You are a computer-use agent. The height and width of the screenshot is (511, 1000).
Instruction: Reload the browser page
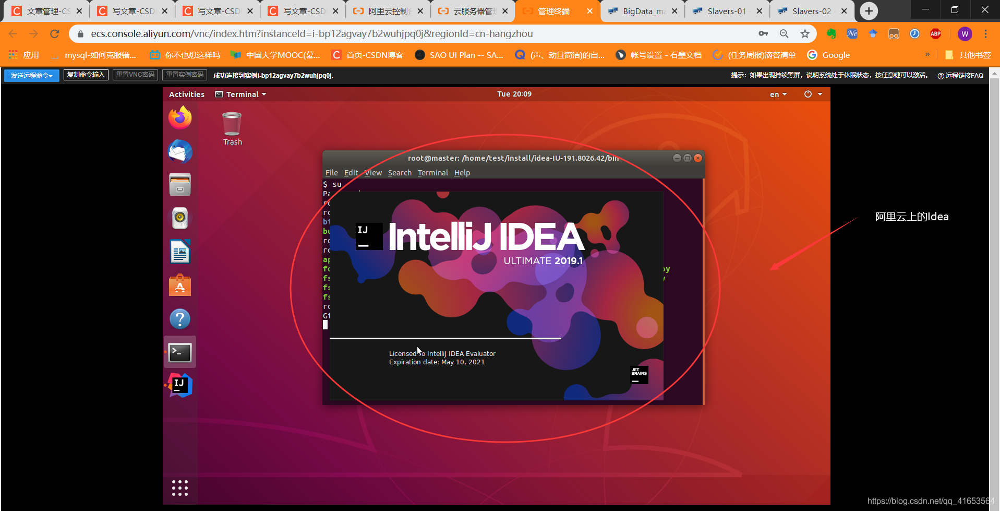tap(54, 34)
